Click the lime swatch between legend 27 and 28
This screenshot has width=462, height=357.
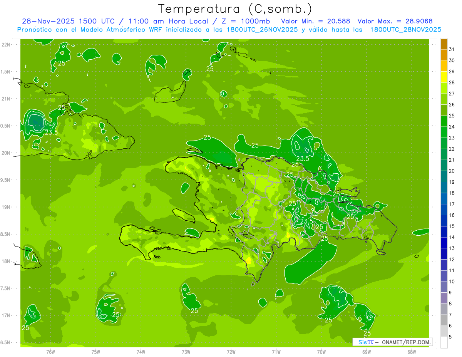(x=444, y=88)
